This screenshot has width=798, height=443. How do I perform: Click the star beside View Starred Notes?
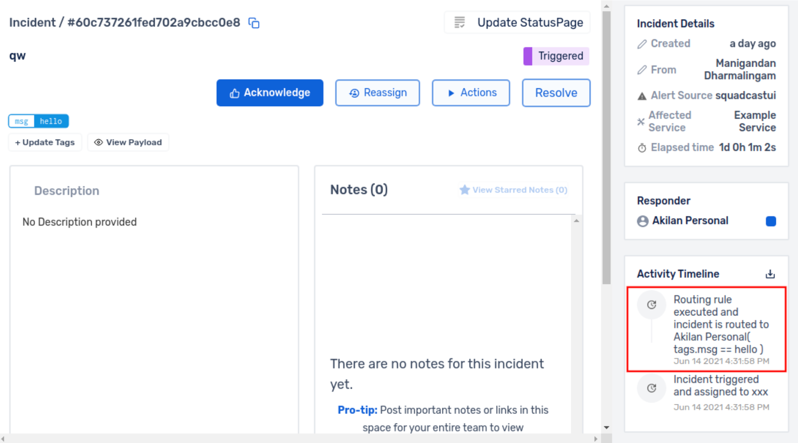click(x=464, y=190)
